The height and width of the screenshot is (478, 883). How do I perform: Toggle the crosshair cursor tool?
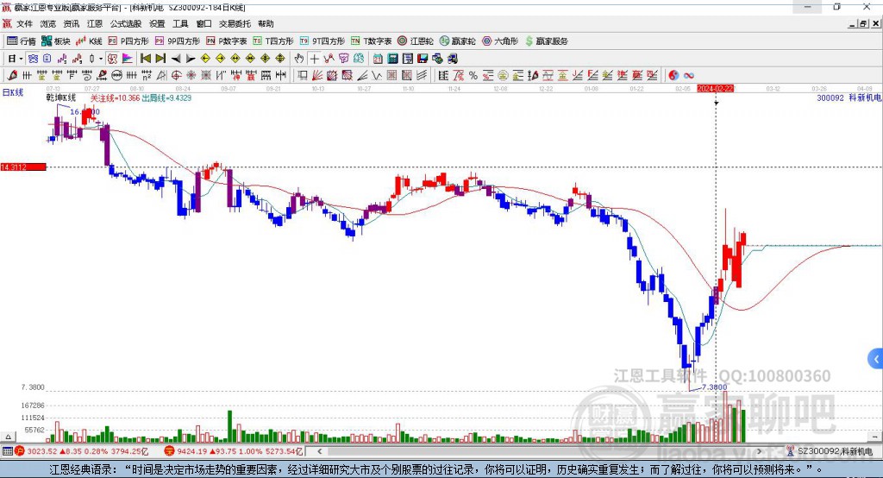click(314, 59)
